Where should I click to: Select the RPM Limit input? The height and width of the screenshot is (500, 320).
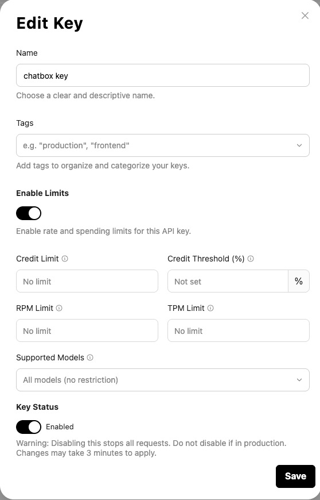click(x=87, y=330)
